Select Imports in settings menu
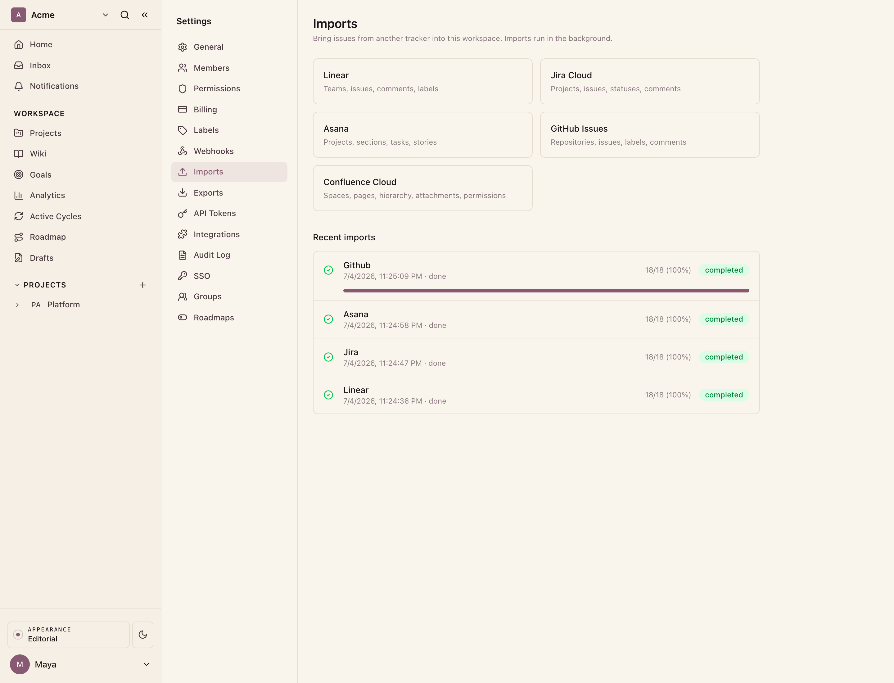The image size is (894, 683). (x=229, y=172)
